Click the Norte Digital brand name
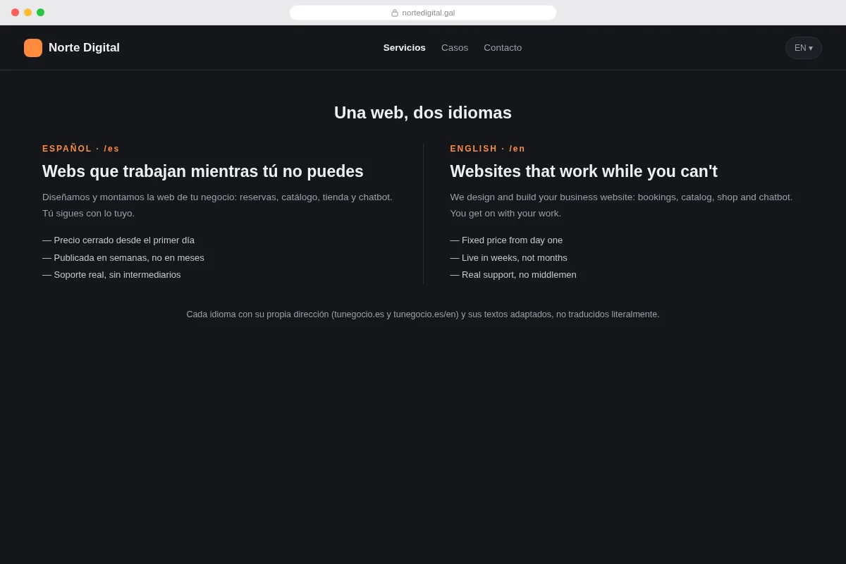Screen dimensions: 846x564 (x=84, y=48)
